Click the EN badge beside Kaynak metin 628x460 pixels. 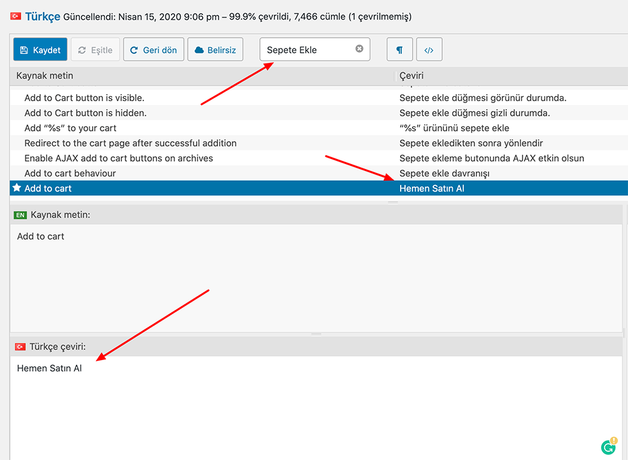[20, 215]
